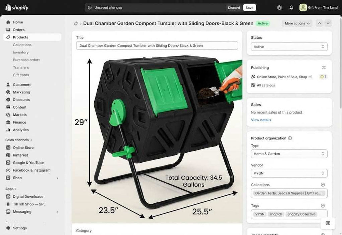Image resolution: width=342 pixels, height=235 pixels.
Task: Open the Home icon in sidebar
Action: click(x=8, y=22)
